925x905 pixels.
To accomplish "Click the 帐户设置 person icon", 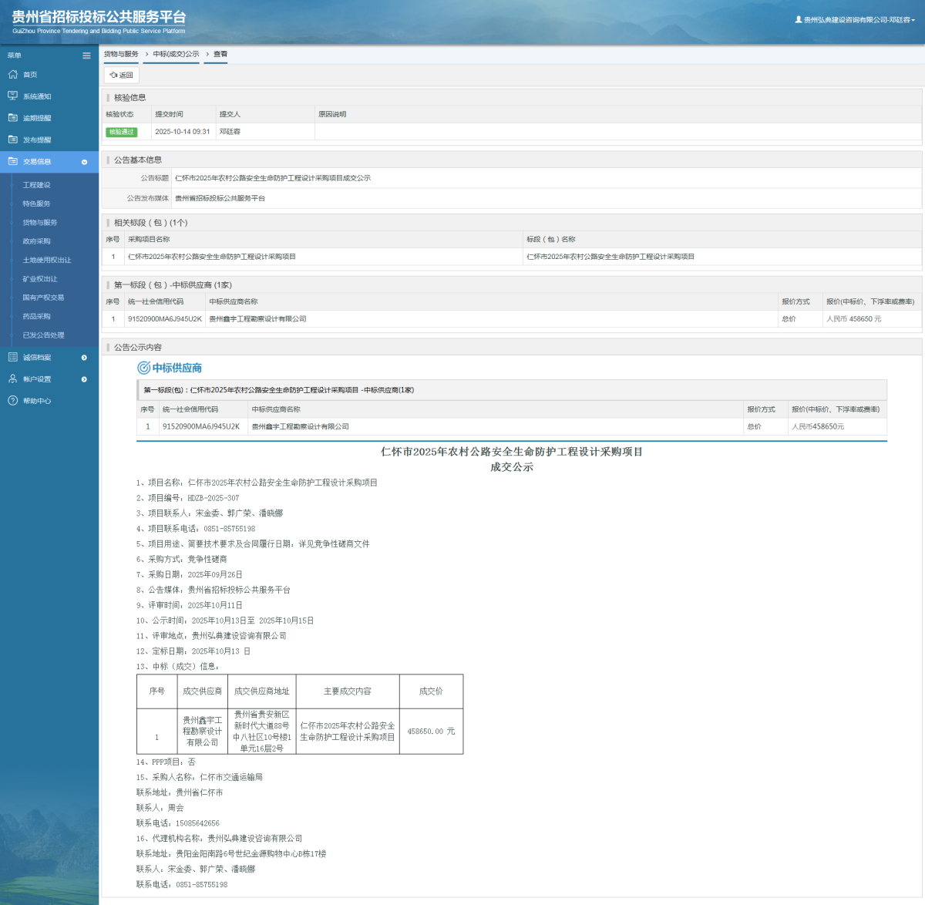I will click(12, 379).
